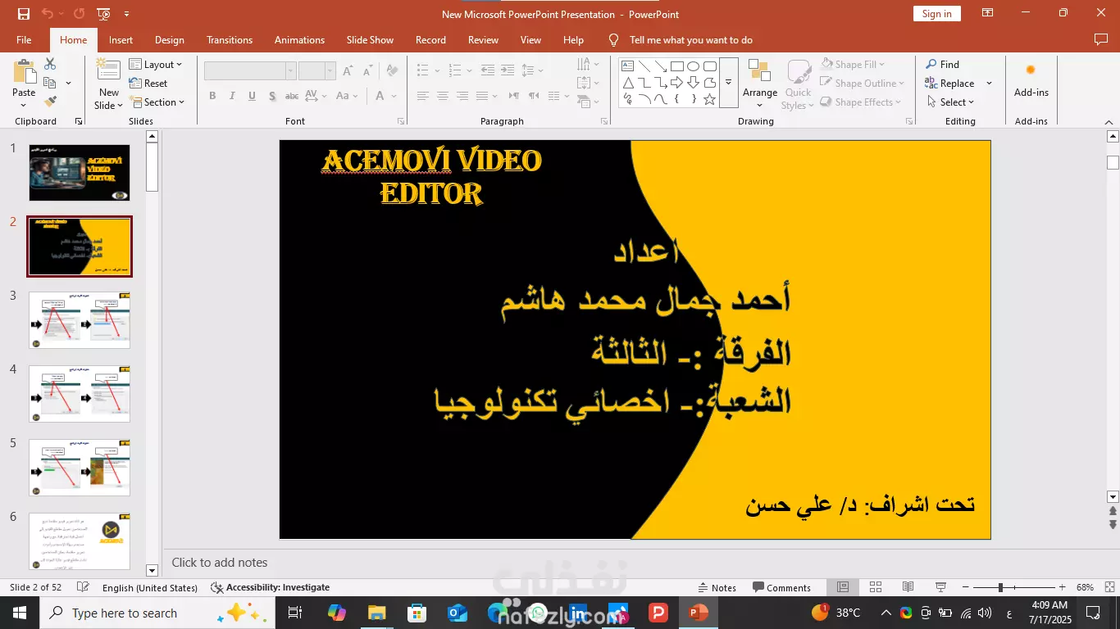Click the Reset slide button
Viewport: 1120px width, 629px height.
pyautogui.click(x=148, y=83)
